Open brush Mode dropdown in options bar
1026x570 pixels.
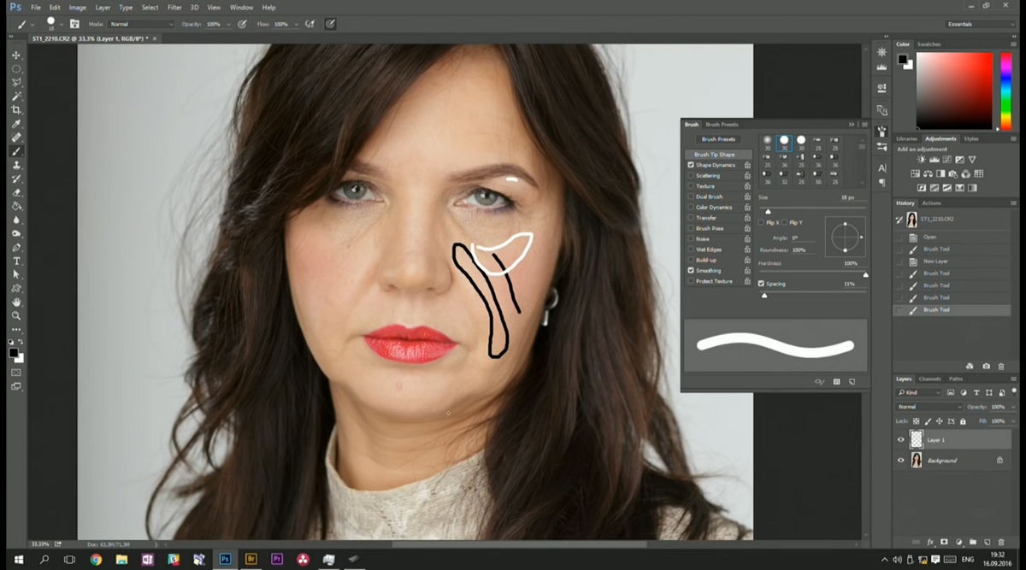point(141,24)
